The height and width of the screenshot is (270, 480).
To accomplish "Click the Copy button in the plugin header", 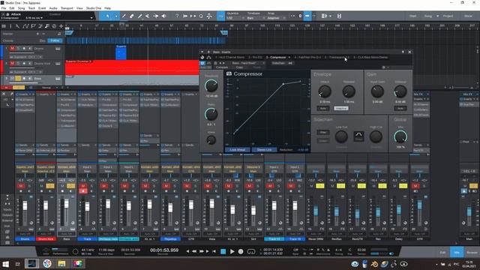I will (239, 67).
